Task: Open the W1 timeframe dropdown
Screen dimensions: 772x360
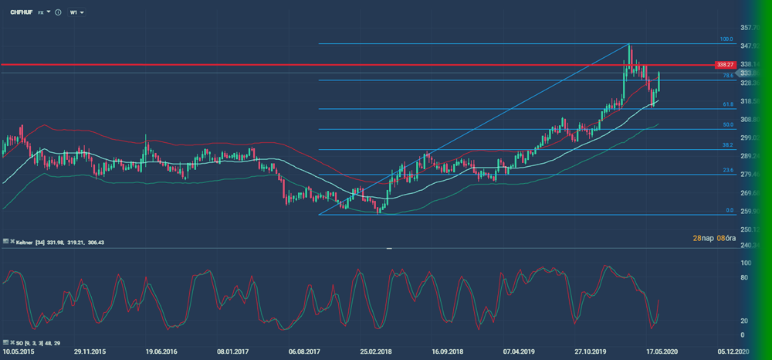Action: 76,13
